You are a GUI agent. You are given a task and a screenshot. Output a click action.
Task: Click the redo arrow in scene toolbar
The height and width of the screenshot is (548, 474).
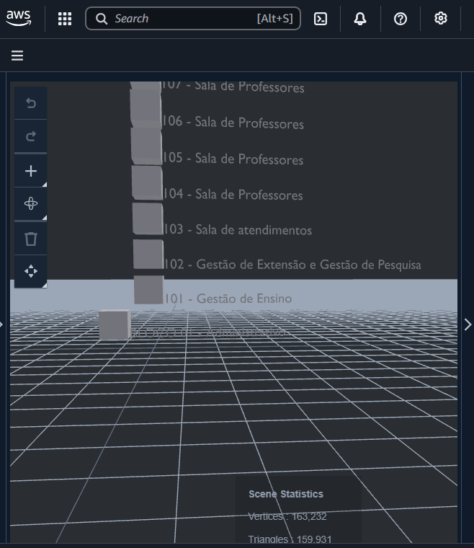point(31,136)
